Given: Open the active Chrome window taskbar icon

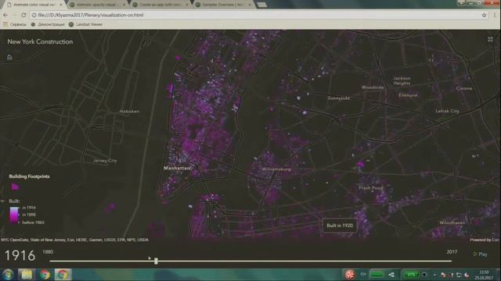Looking at the screenshot, I should click(63, 274).
